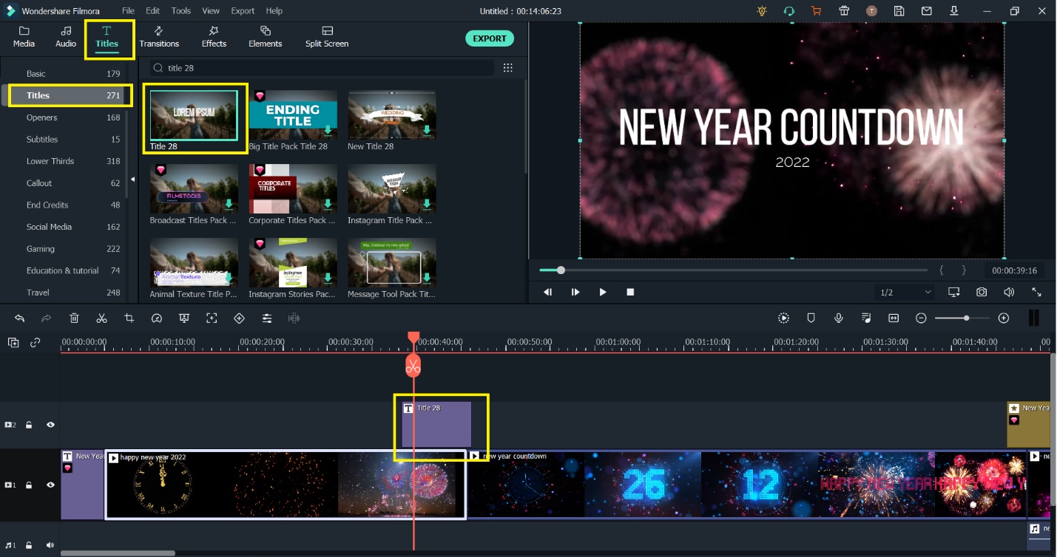Add a marker with shield icon
1057x557 pixels.
click(811, 318)
